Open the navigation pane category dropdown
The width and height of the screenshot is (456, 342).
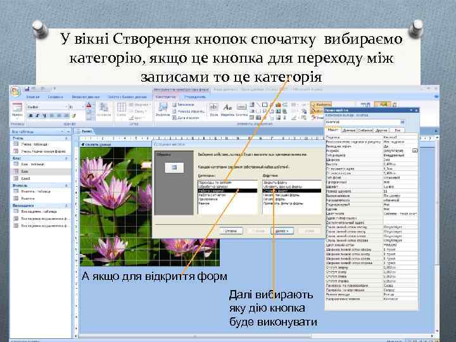pos(62,132)
